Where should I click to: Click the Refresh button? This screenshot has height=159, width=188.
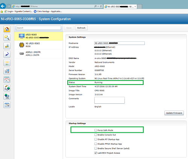pyautogui.click(x=81, y=28)
